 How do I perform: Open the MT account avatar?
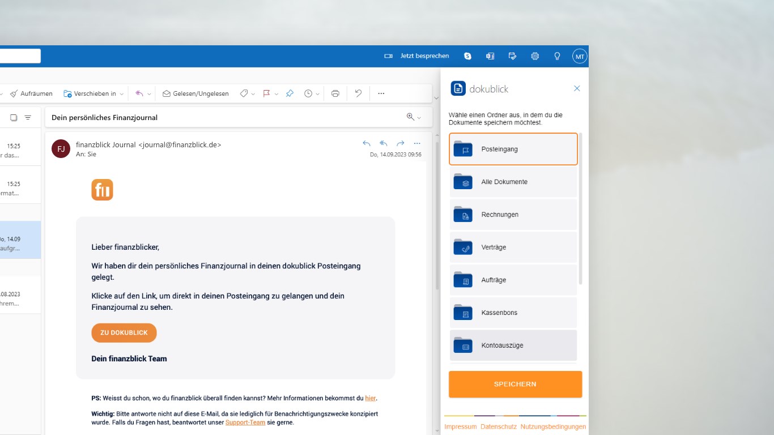579,56
